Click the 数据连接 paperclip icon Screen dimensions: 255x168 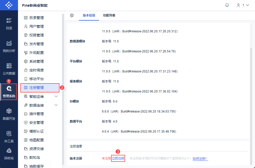(26, 105)
